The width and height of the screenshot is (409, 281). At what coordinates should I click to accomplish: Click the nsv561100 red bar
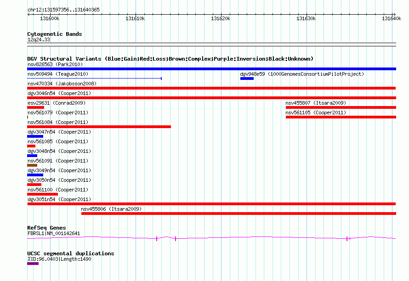click(x=43, y=194)
